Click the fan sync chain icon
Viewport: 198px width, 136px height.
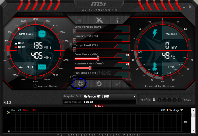tap(99, 73)
